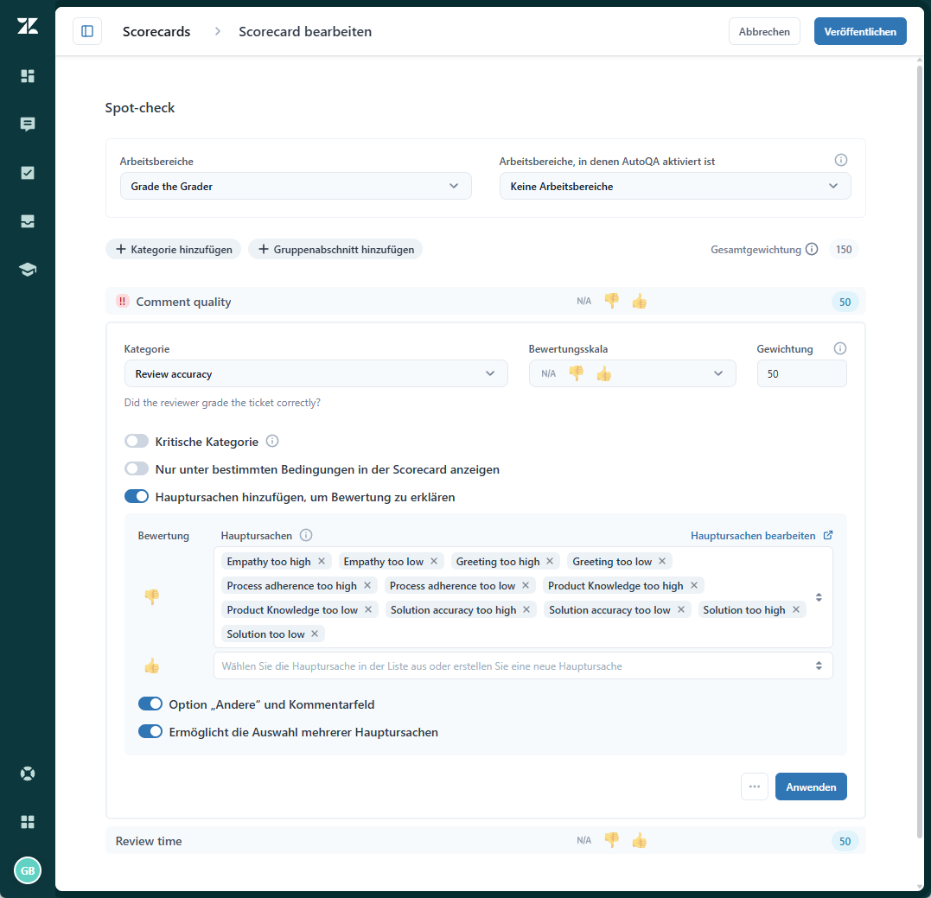The width and height of the screenshot is (931, 898).
Task: Click the Gewichtung input field
Action: click(x=801, y=373)
